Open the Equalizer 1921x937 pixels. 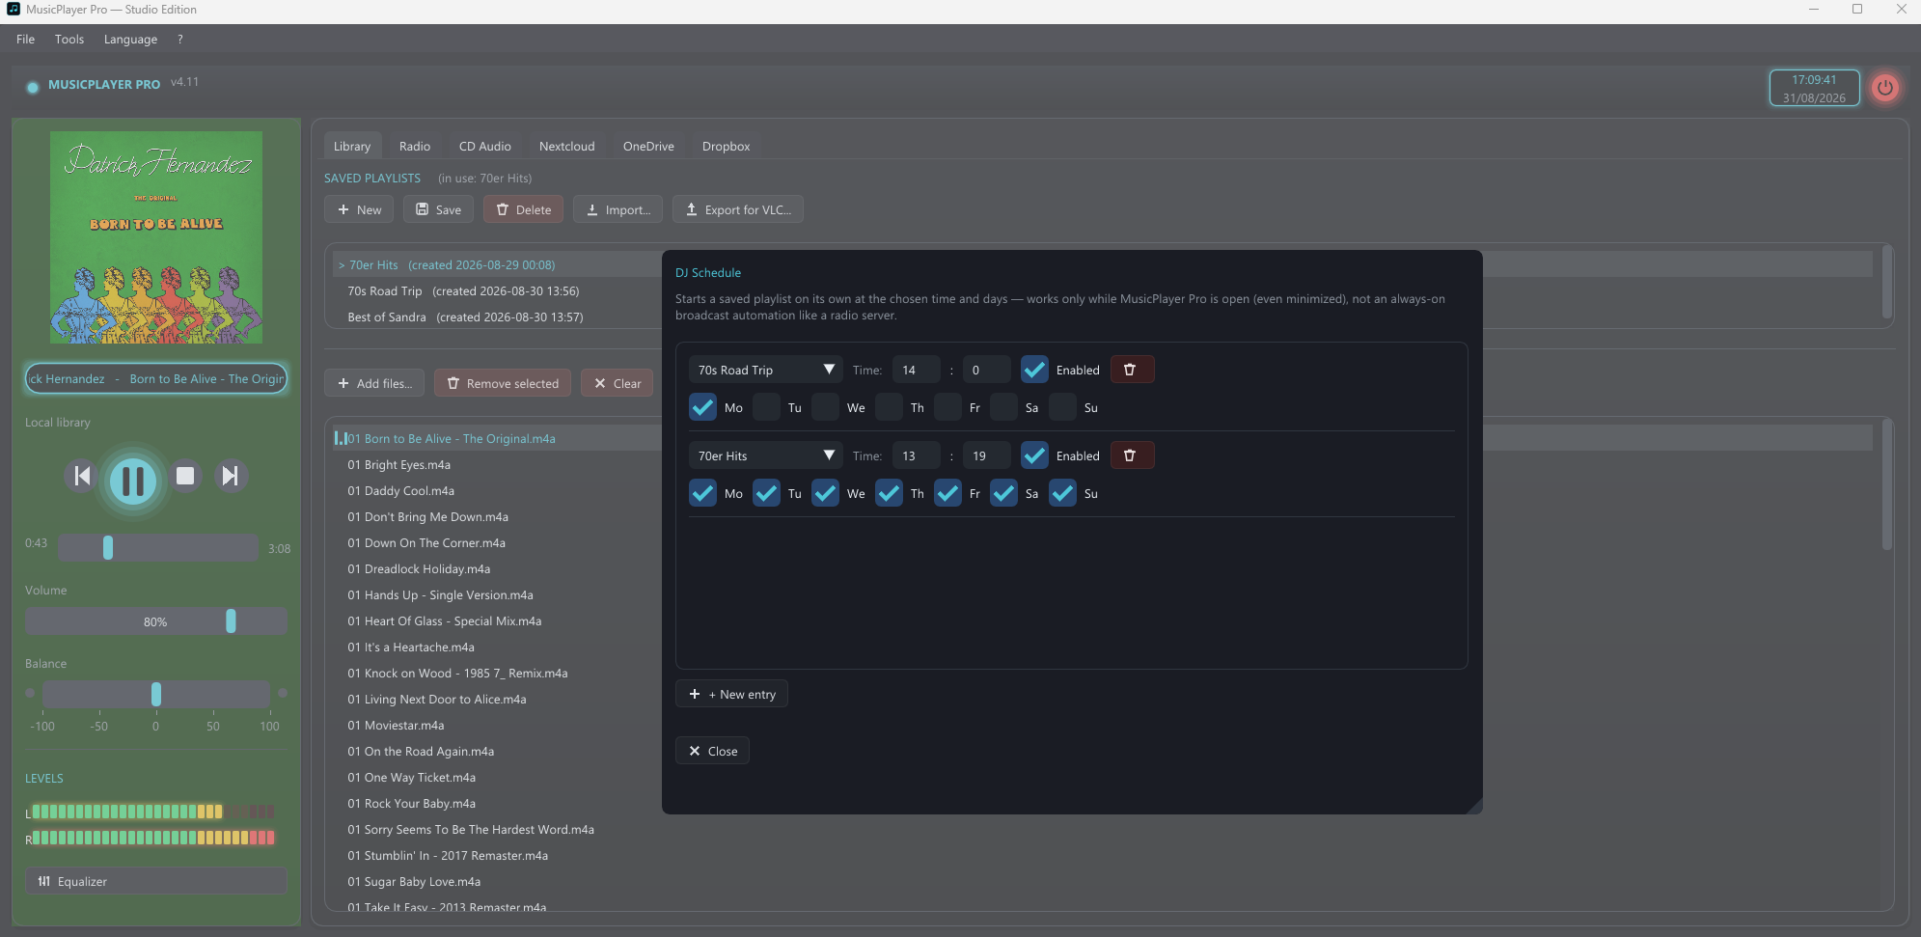(x=156, y=881)
